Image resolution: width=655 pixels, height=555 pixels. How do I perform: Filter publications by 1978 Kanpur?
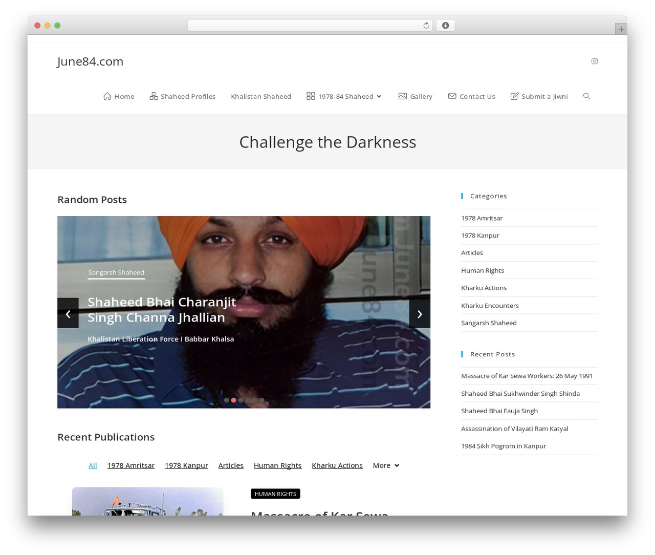click(186, 465)
